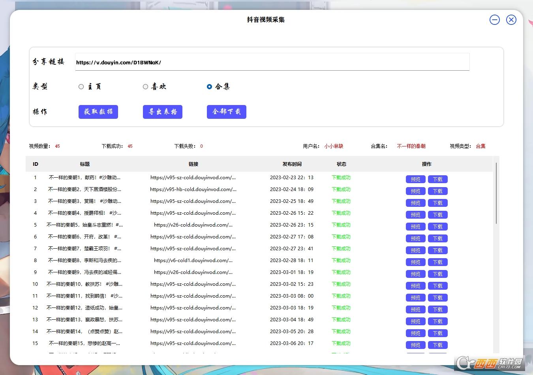Click the 获取数据 button
Image resolution: width=533 pixels, height=375 pixels.
[98, 112]
